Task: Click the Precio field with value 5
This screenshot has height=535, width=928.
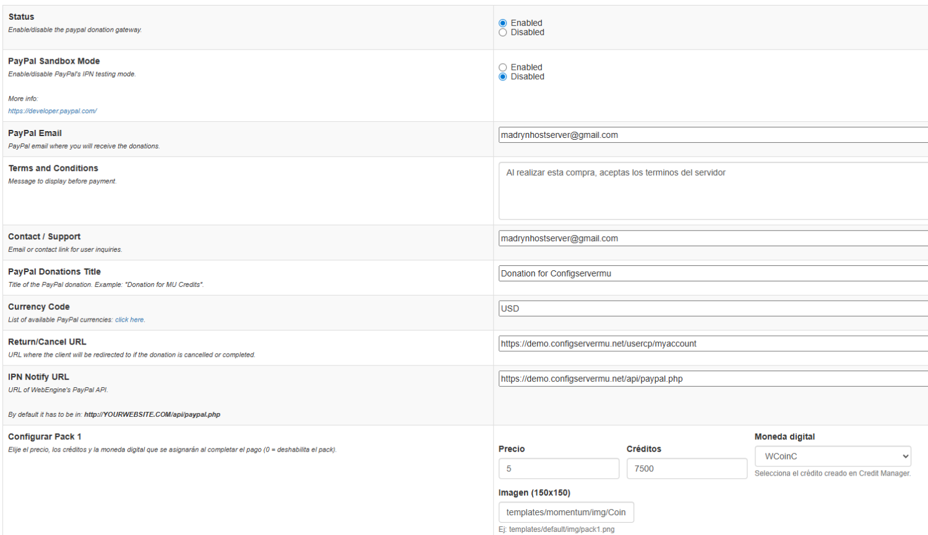Action: (558, 469)
